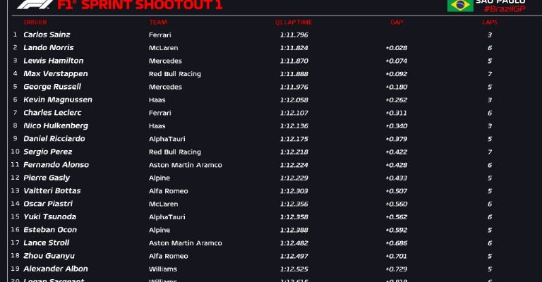
Task: Sort by Q1 LAP TIME header
Action: 294,22
